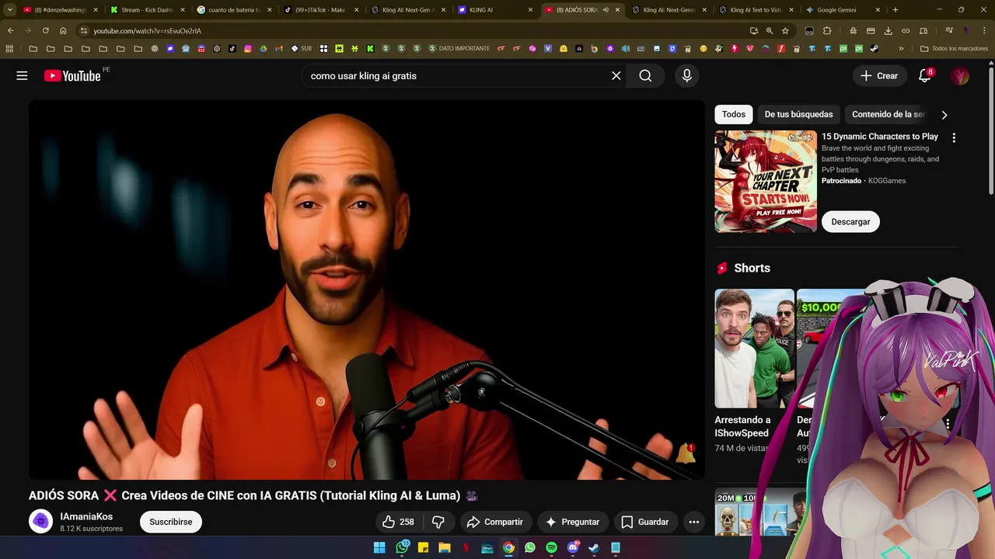Click the search field text
995x559 pixels.
pos(364,75)
